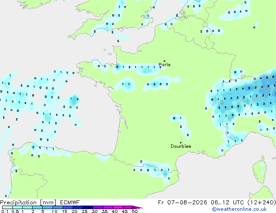276x213 pixels.
Task: Click the '25' legend scale label
Action: tap(84, 211)
